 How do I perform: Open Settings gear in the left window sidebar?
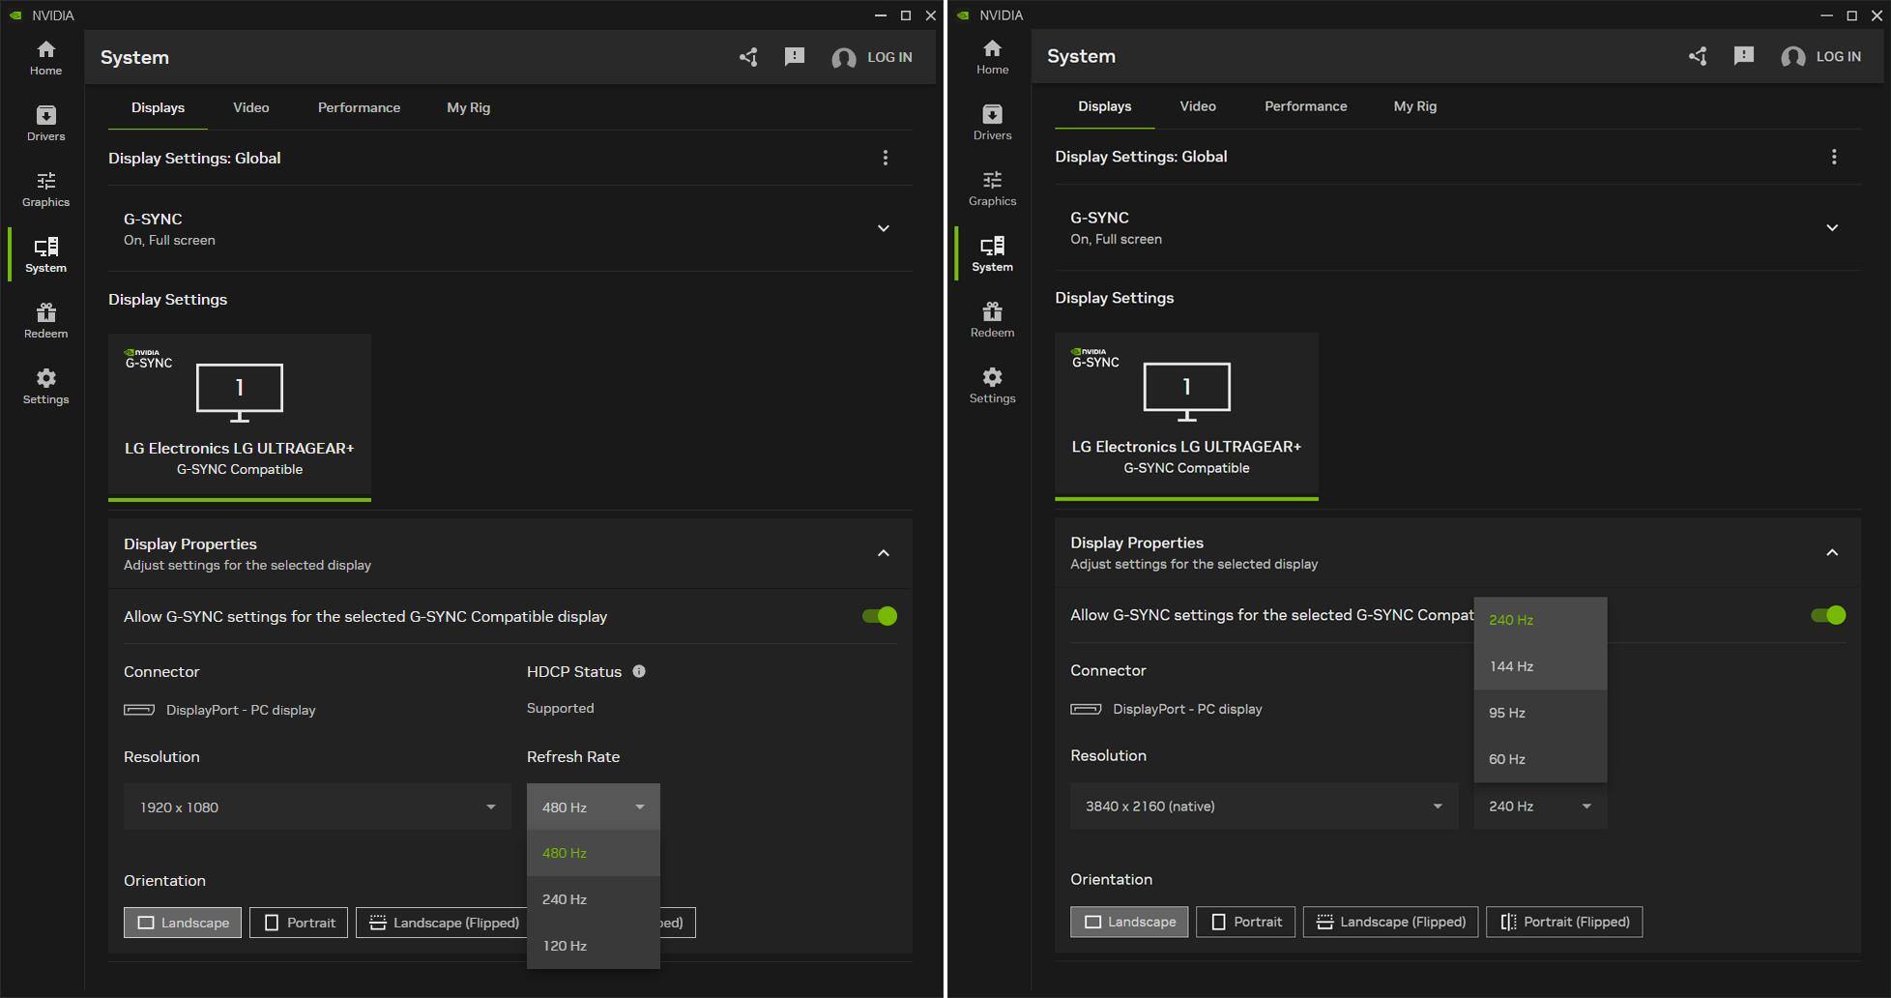(x=45, y=385)
